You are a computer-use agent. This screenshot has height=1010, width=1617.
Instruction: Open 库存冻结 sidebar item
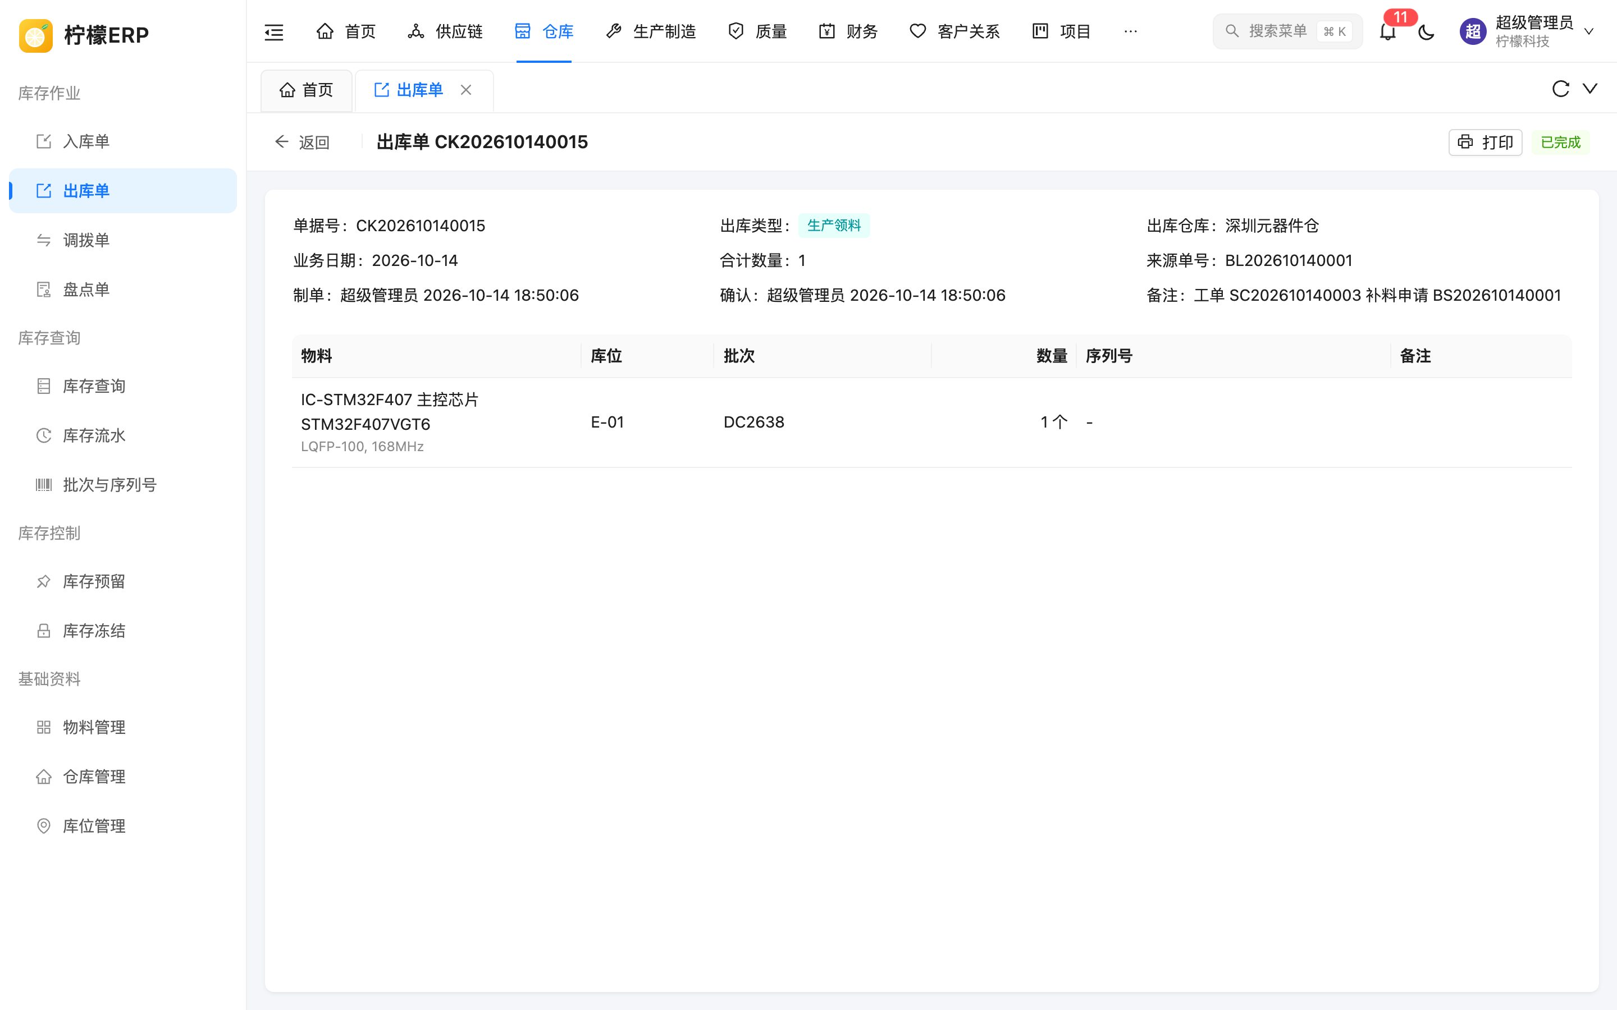click(x=123, y=631)
